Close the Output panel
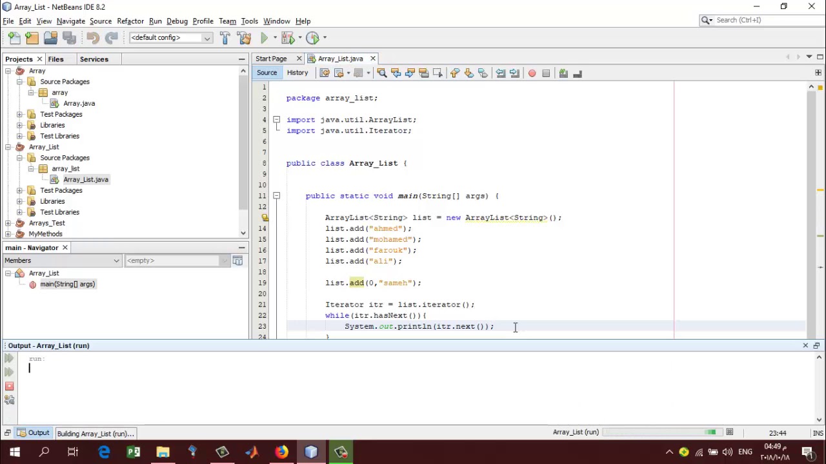The width and height of the screenshot is (826, 464). [x=805, y=345]
